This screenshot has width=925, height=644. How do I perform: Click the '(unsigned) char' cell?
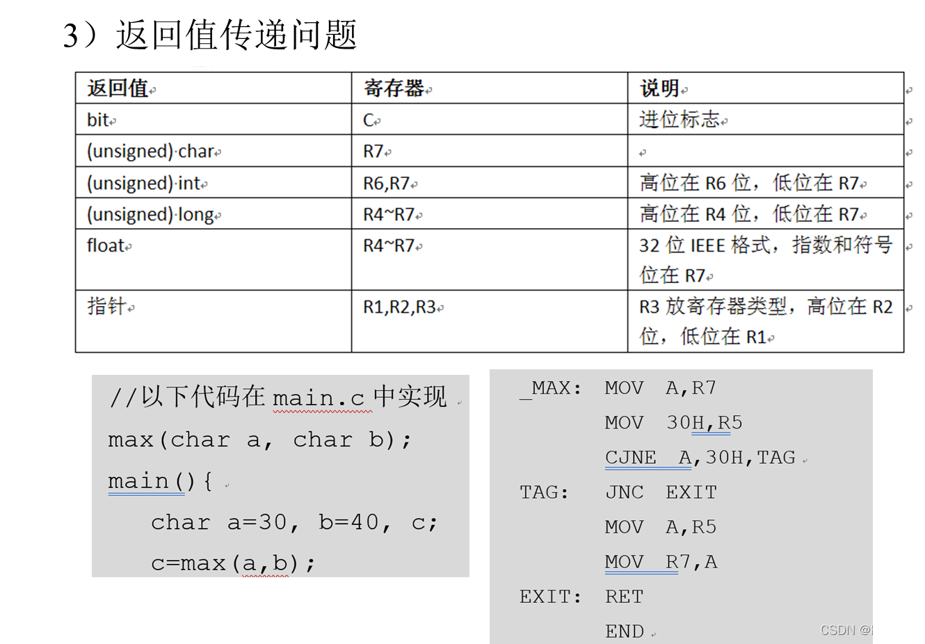tap(214, 151)
